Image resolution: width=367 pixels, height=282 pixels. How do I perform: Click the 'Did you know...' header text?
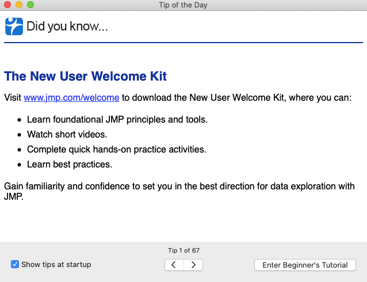pyautogui.click(x=67, y=26)
